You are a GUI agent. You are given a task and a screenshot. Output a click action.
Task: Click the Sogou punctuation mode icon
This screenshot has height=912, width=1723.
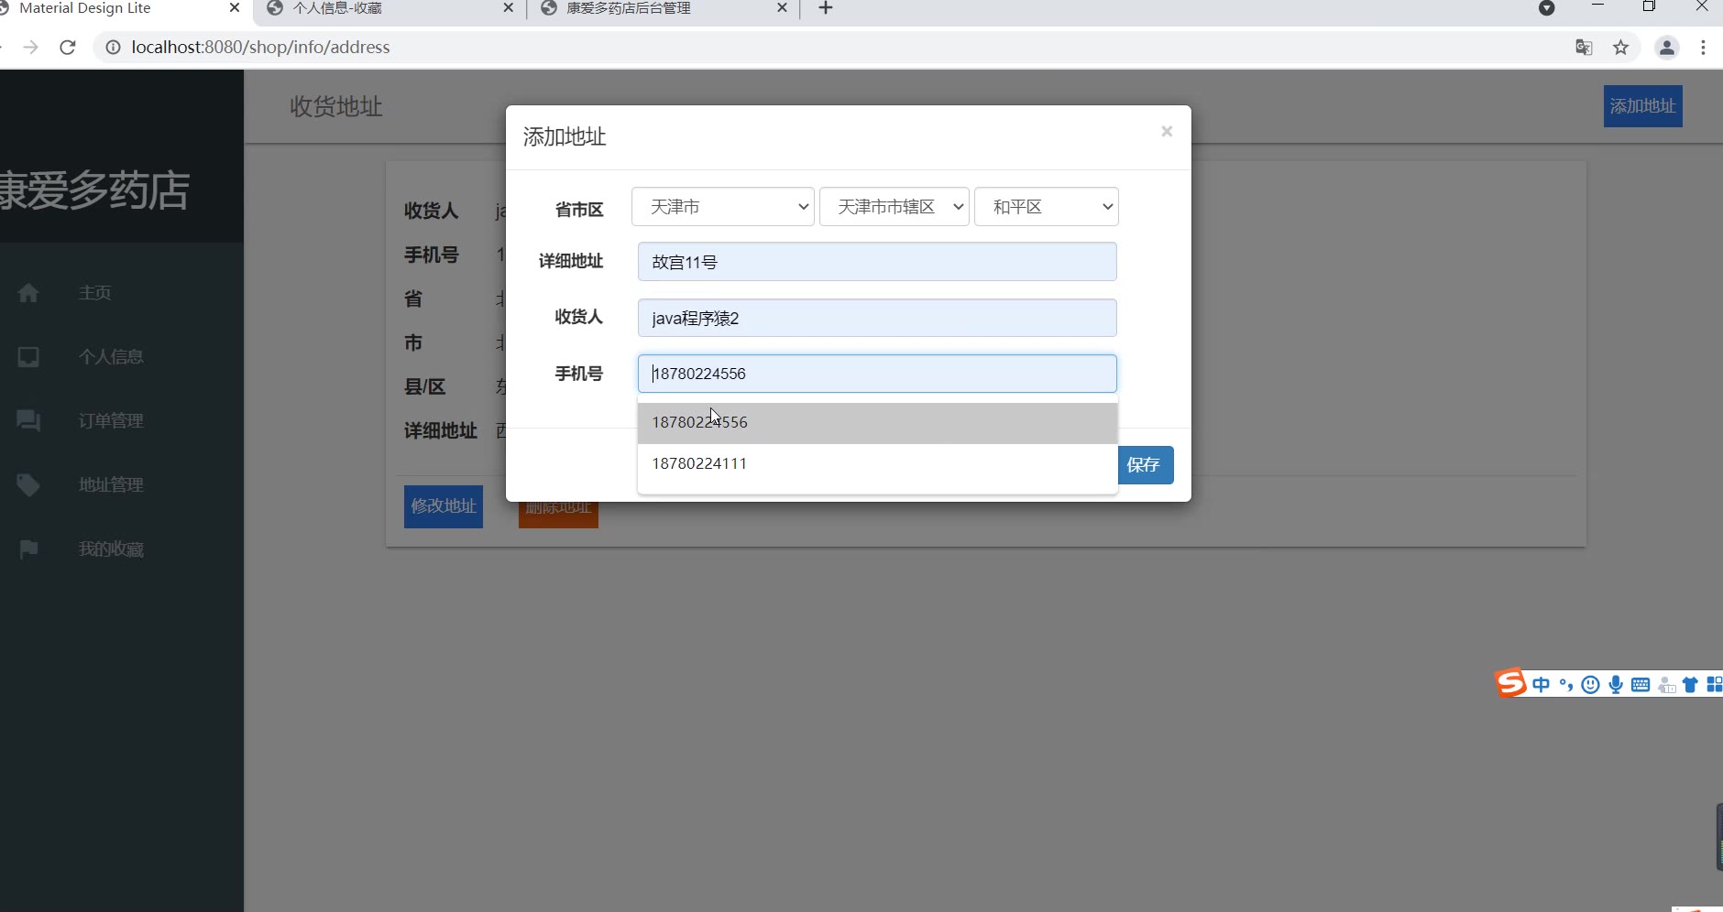1565,685
